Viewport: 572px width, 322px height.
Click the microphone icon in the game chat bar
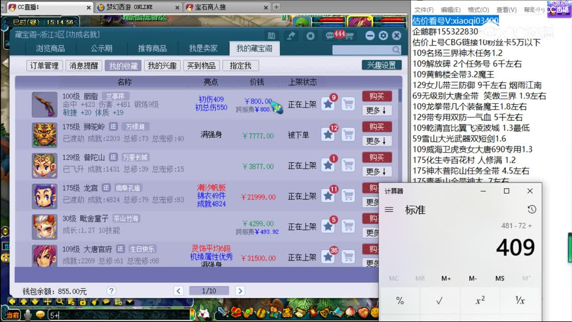(28, 314)
